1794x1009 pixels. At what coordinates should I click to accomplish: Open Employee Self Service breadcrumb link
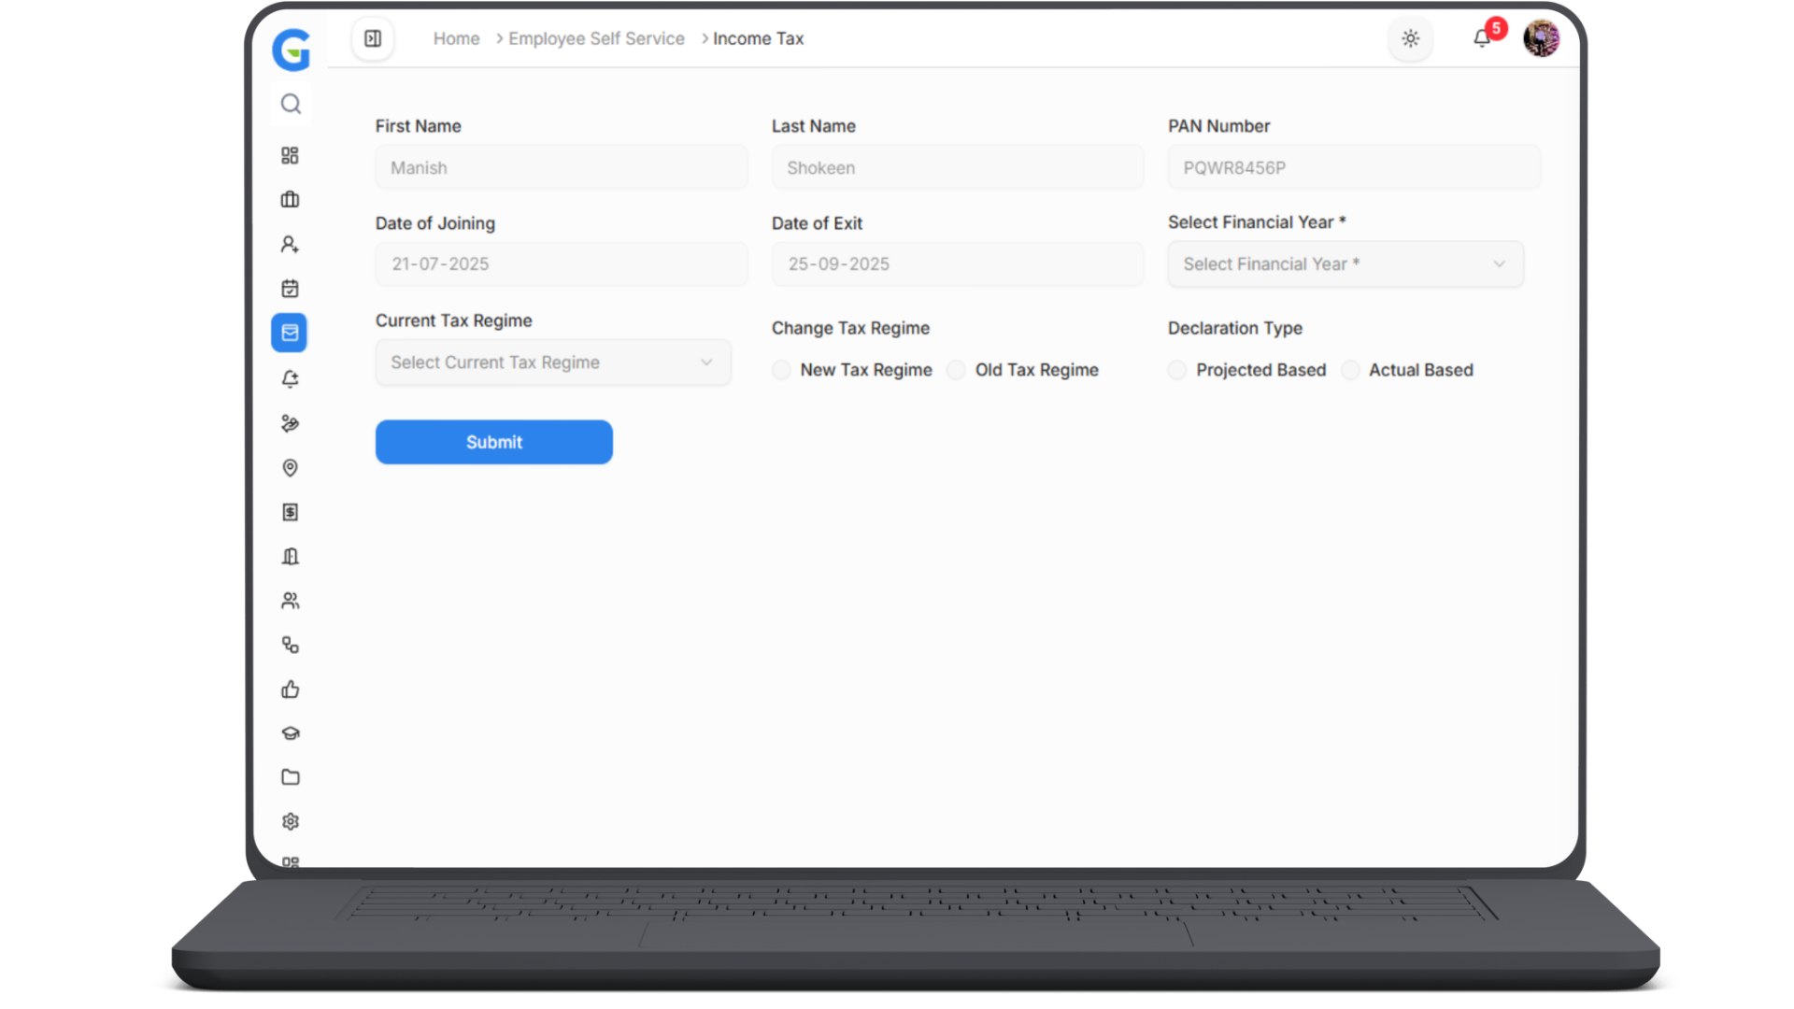[x=596, y=38]
